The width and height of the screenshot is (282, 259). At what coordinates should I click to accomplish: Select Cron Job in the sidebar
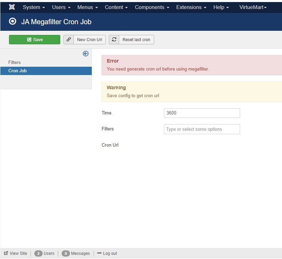(46, 71)
